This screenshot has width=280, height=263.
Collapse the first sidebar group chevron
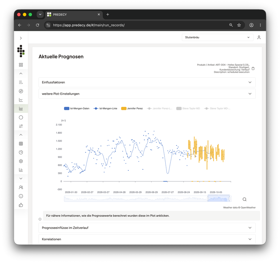21,74
